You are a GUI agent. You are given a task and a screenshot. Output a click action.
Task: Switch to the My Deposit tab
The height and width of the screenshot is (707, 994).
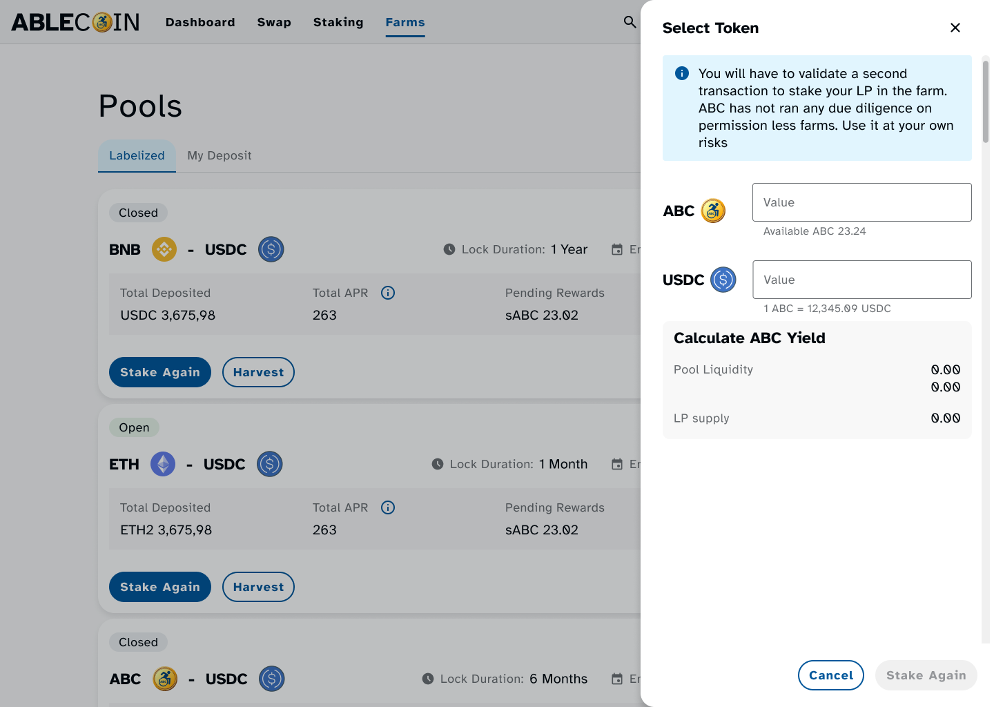(x=220, y=155)
